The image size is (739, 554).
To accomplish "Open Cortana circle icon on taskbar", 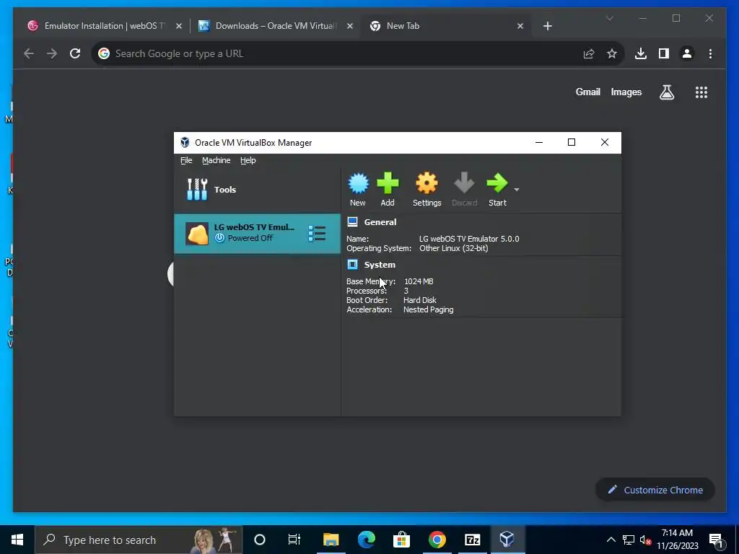I will pyautogui.click(x=260, y=540).
